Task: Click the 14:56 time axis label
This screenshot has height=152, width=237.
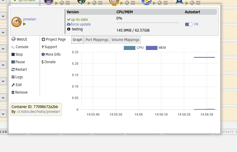Action: pyautogui.click(x=138, y=114)
